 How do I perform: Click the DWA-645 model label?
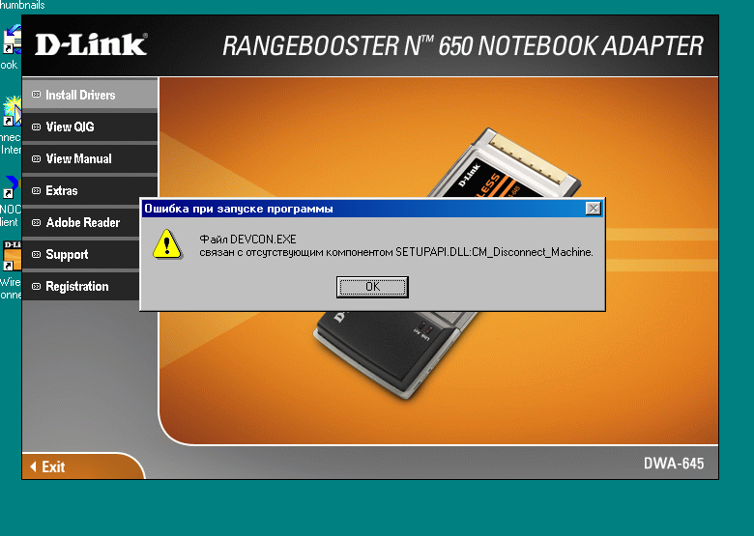(674, 463)
